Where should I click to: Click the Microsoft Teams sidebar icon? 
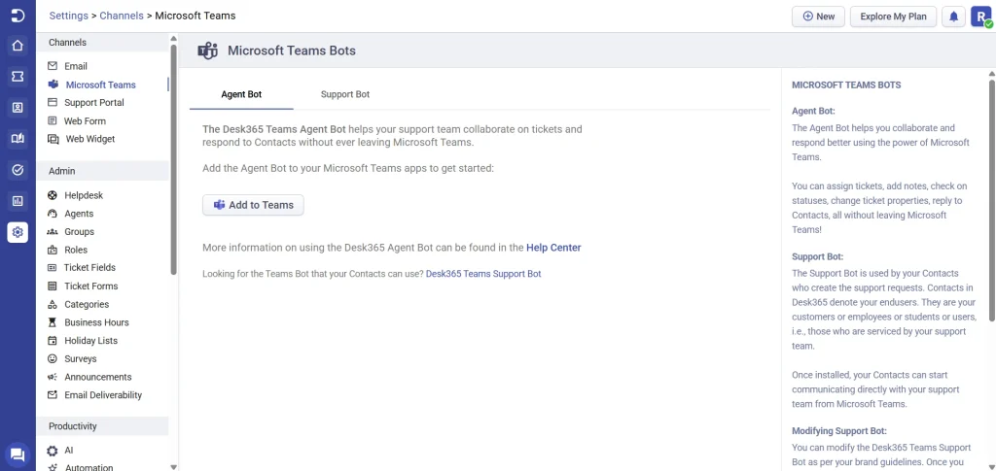53,84
